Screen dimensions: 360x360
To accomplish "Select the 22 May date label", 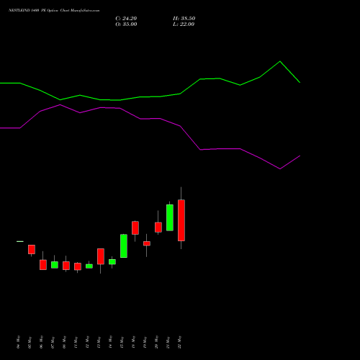I will click(180, 342).
